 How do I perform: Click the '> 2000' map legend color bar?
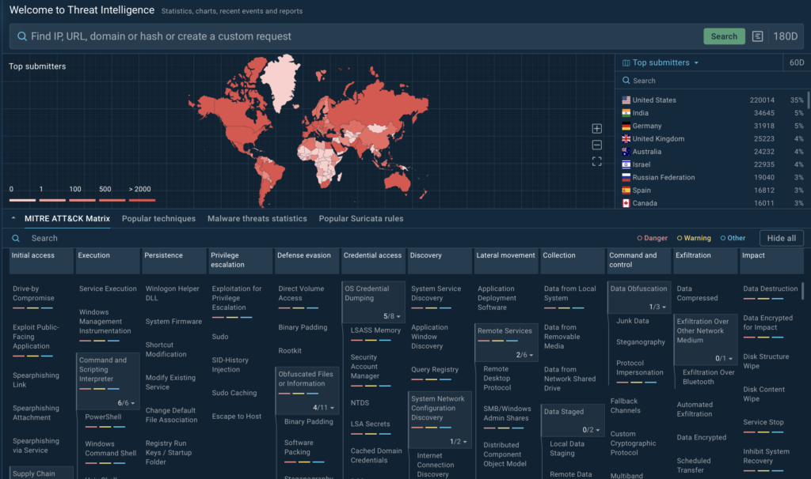(142, 200)
